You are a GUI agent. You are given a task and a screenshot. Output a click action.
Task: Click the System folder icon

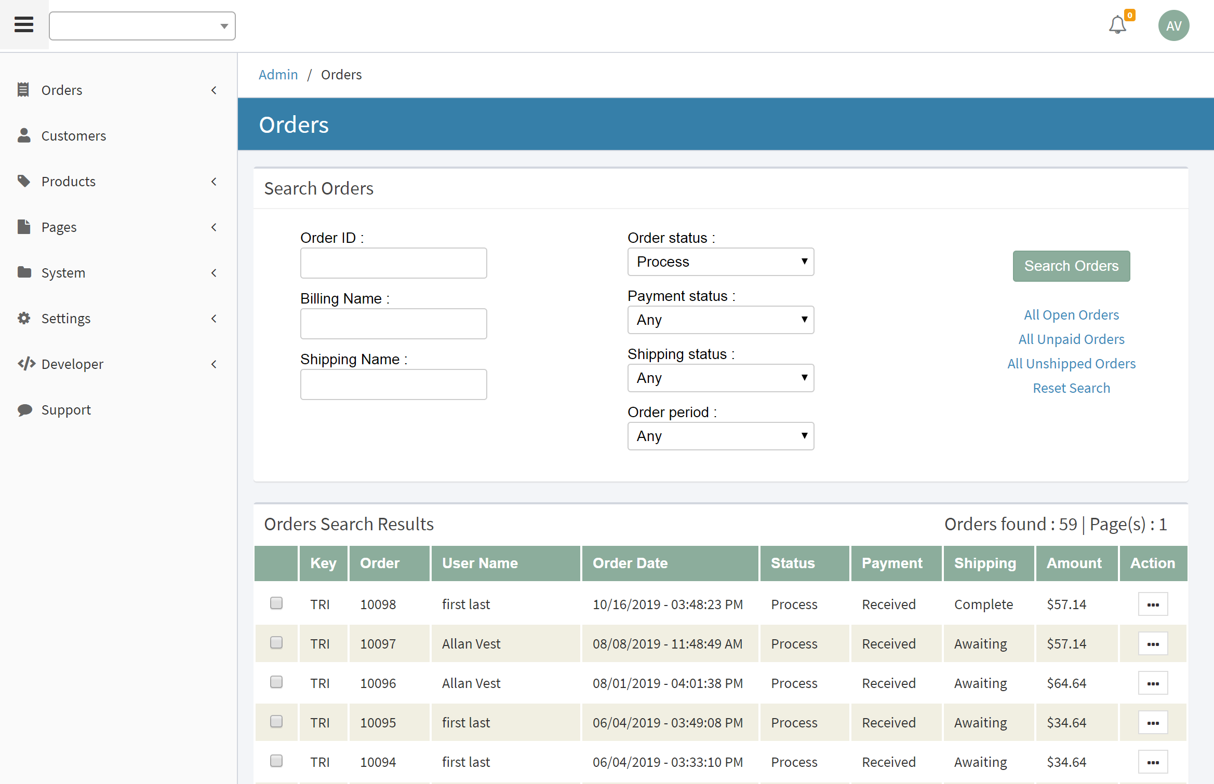24,272
